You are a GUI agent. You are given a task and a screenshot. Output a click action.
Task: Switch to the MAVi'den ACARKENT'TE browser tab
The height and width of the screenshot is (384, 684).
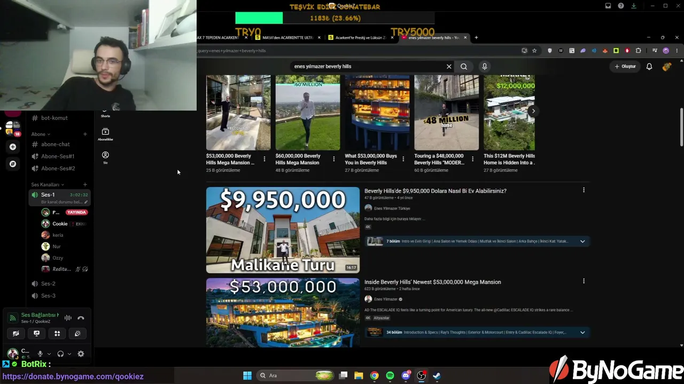click(x=287, y=38)
